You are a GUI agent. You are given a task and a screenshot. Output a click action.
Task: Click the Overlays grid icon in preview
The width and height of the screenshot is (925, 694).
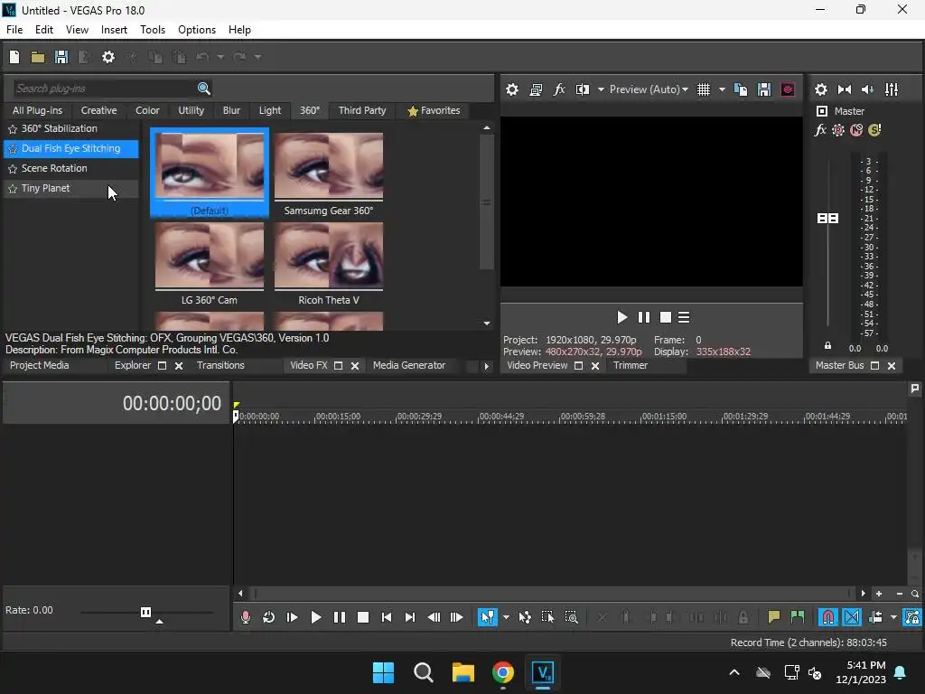704,89
